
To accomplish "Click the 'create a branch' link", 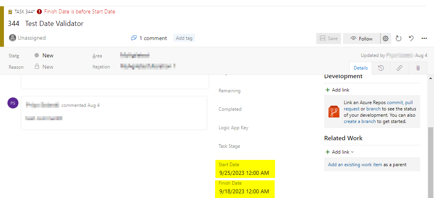I will pos(360,121).
